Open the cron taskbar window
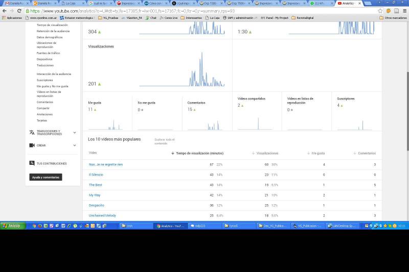This screenshot has width=409, height=272. [135, 226]
